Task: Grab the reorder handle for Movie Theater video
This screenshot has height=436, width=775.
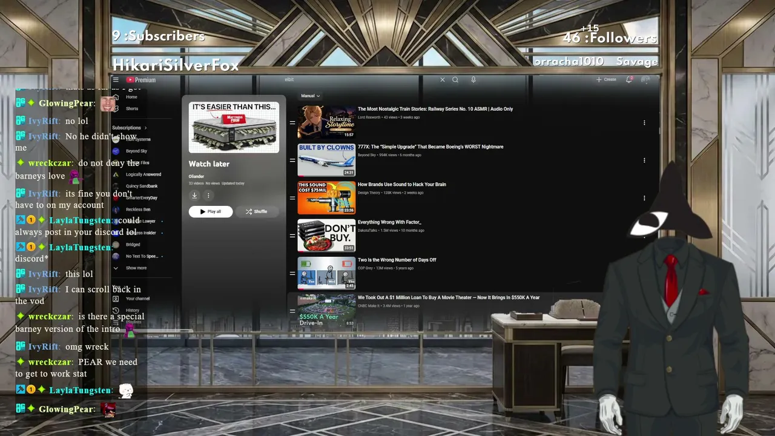Action: [x=292, y=311]
